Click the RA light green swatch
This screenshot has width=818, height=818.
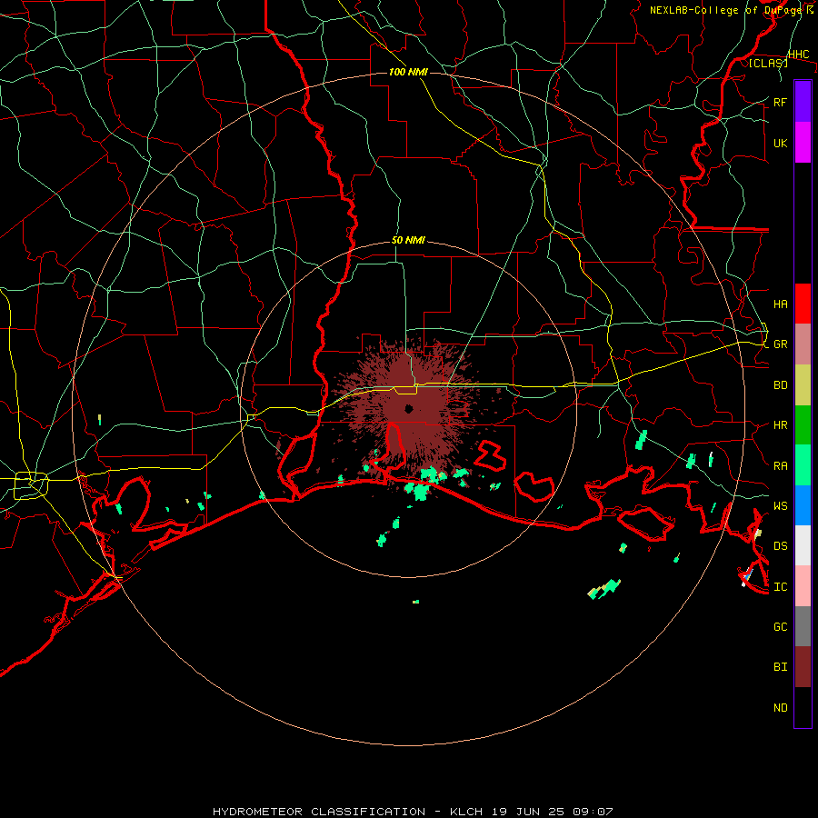803,465
